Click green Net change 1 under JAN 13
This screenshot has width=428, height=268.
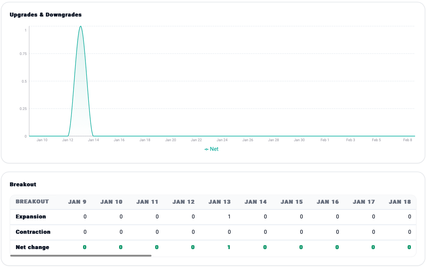click(x=229, y=247)
